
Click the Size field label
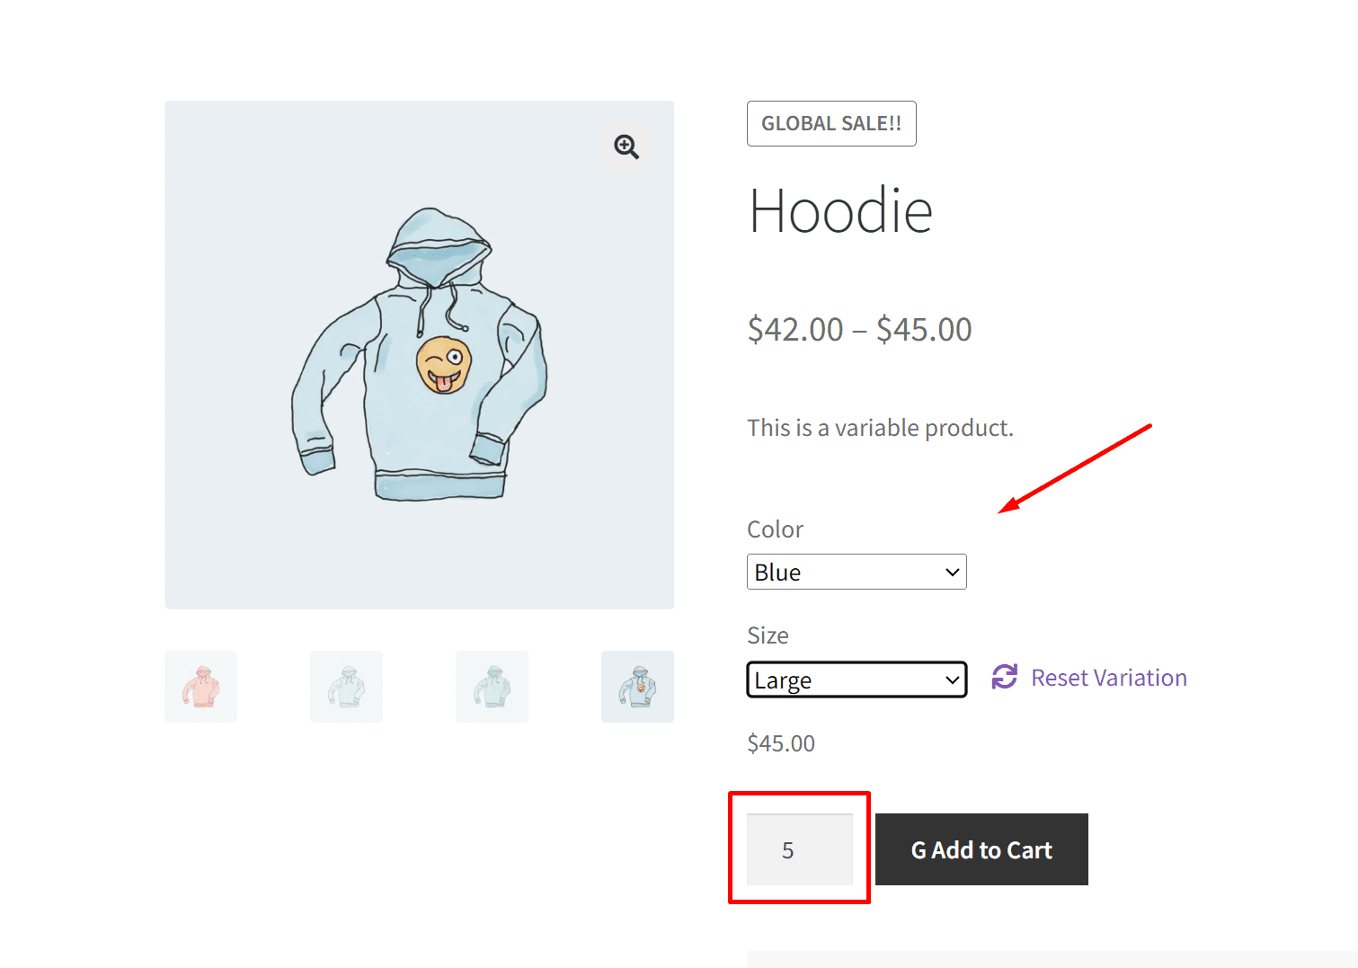768,635
